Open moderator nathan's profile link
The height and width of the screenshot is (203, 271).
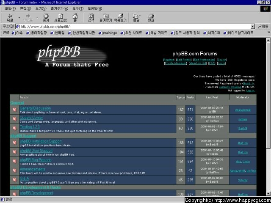point(243,119)
